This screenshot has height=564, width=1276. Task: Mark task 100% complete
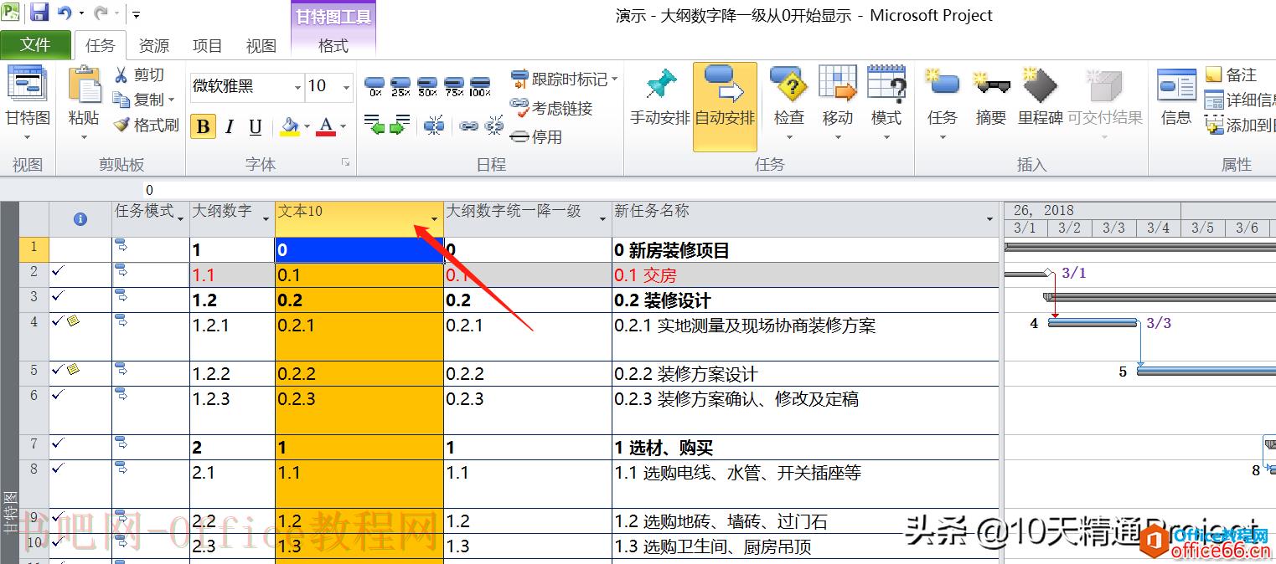pos(480,85)
